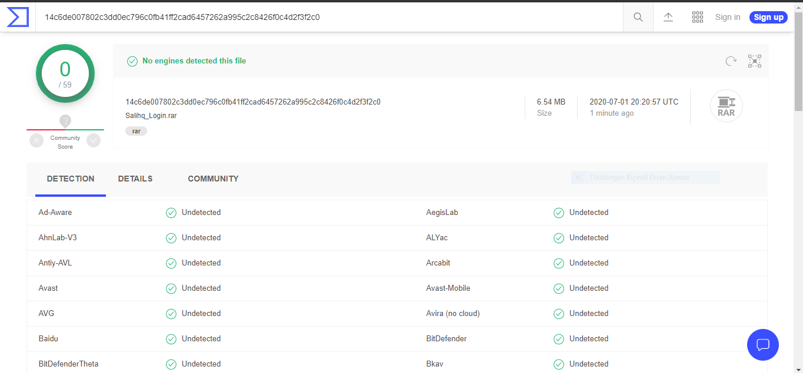This screenshot has width=803, height=373.
Task: Switch to the DETAILS tab
Action: pos(135,179)
